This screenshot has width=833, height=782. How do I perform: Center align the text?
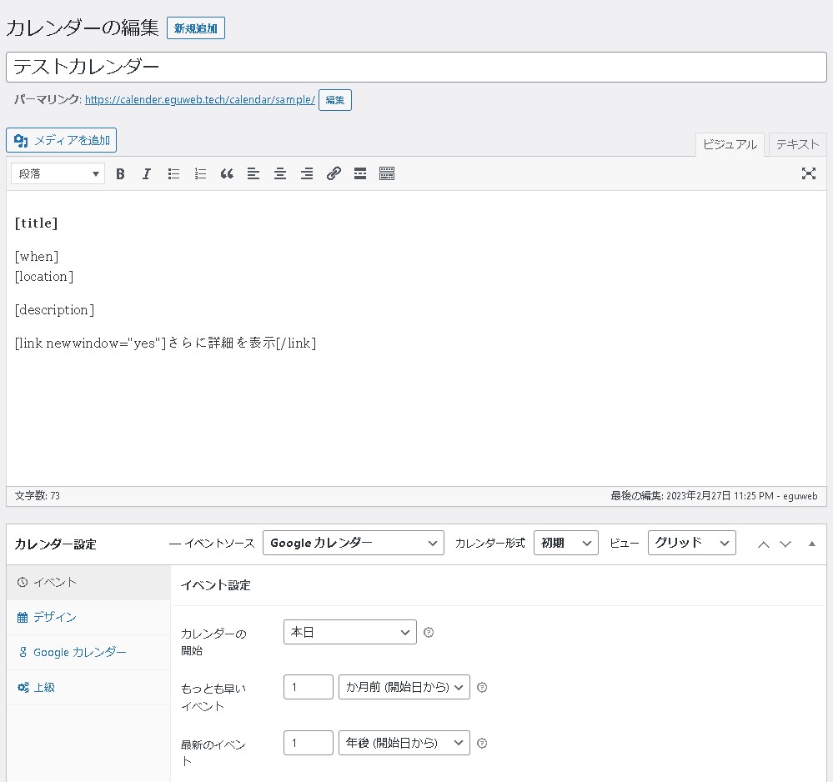click(280, 173)
